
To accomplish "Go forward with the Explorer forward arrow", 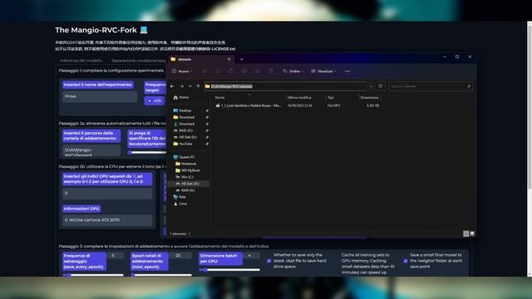I will (181, 86).
